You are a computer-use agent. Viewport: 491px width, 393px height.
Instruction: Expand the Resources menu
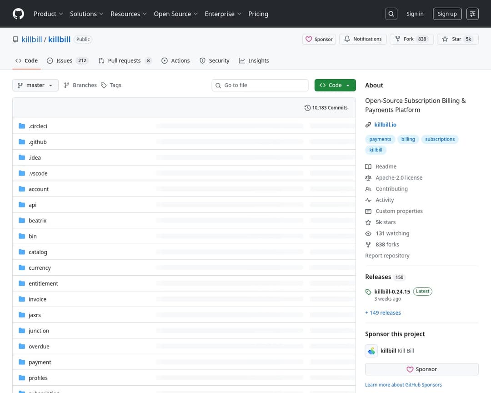tap(128, 14)
